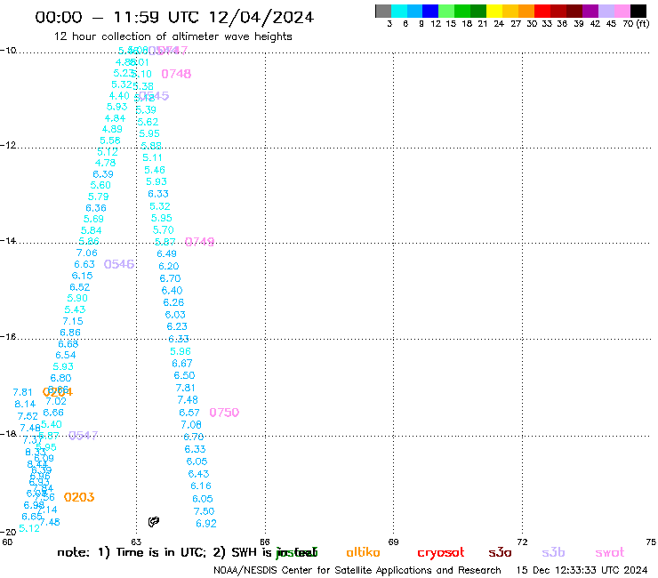The height and width of the screenshot is (578, 658).
Task: Click the NOAA/NESDIS credit line
Action: pyautogui.click(x=357, y=571)
